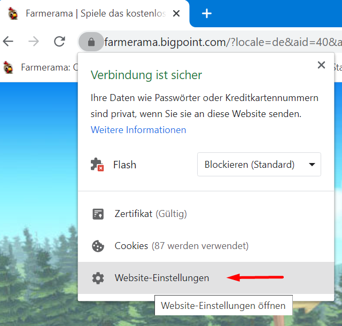Click the certificate icon beside Zertifikat
Image resolution: width=342 pixels, height=326 pixels.
click(98, 214)
